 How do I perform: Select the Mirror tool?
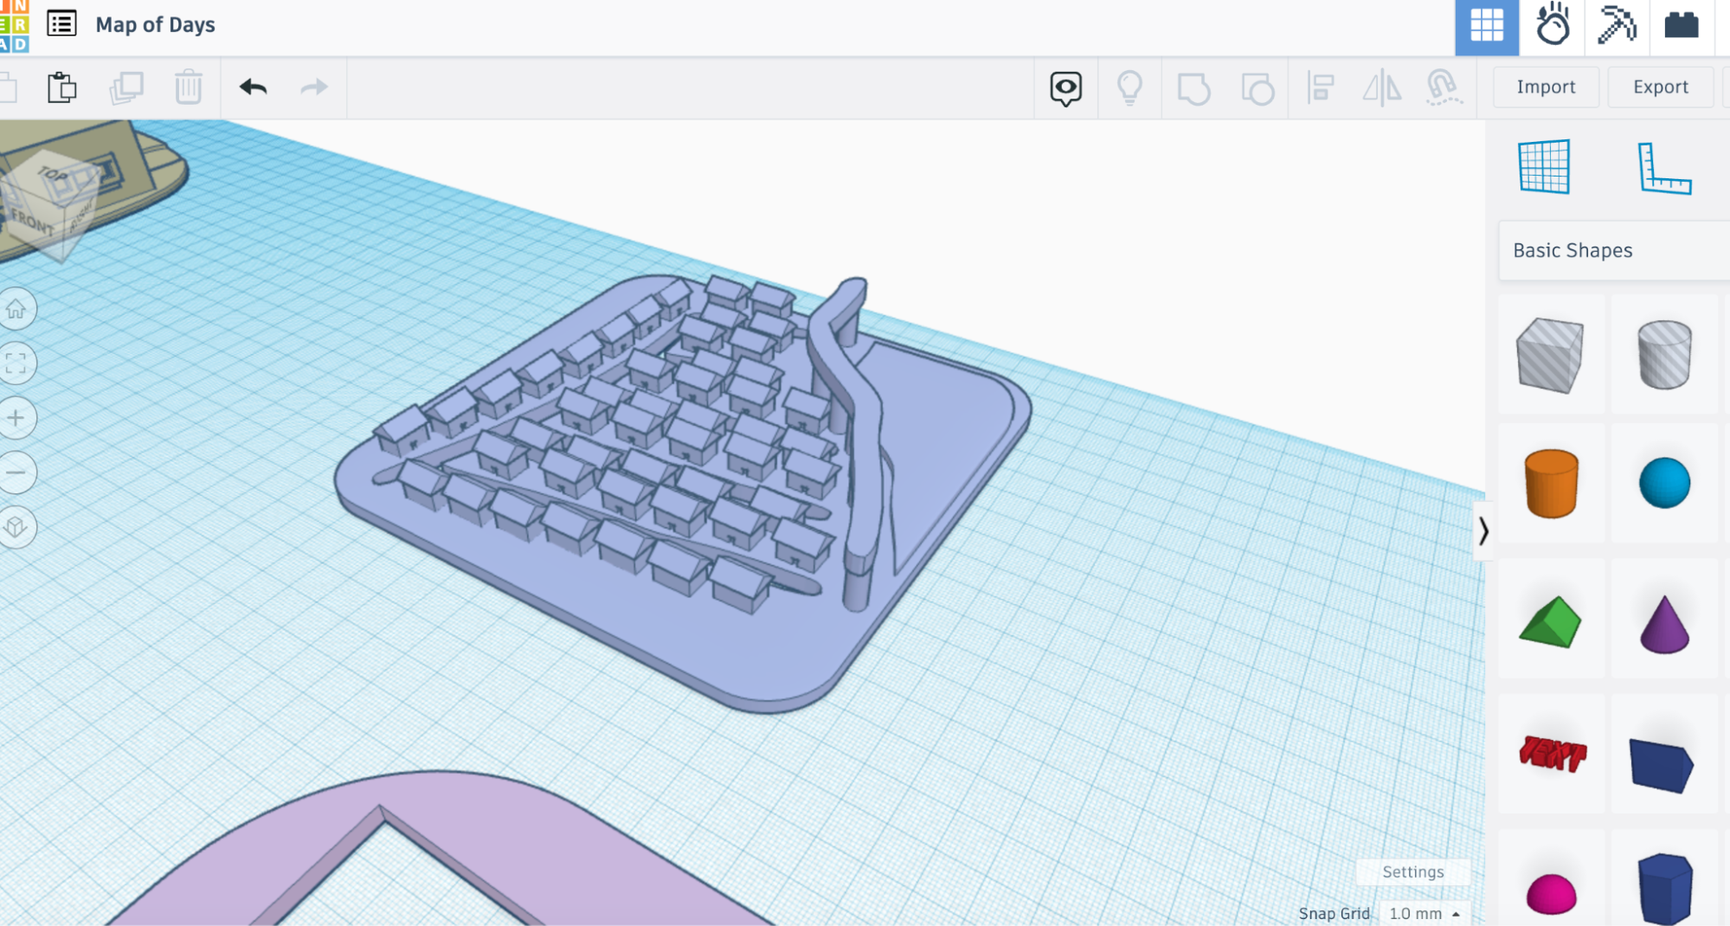tap(1381, 87)
